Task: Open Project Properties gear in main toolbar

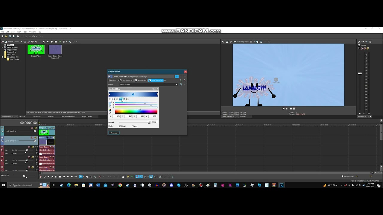Action: 18,36
